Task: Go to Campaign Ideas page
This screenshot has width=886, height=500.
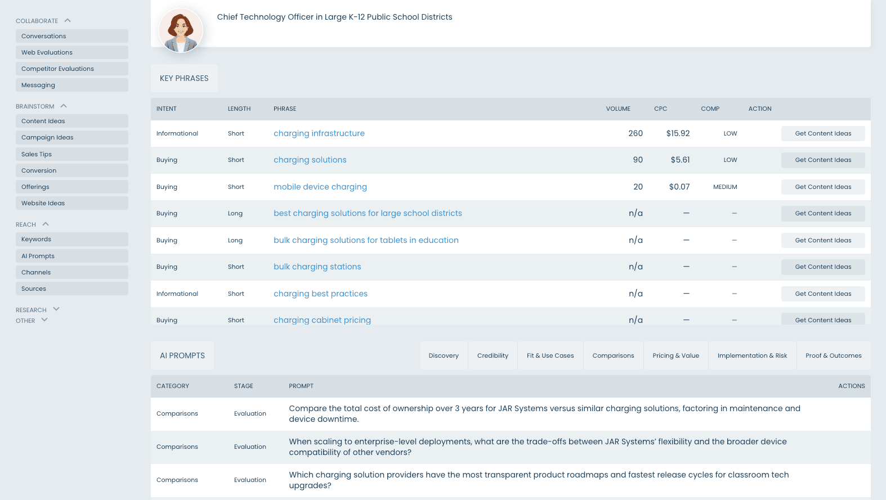Action: [x=72, y=137]
